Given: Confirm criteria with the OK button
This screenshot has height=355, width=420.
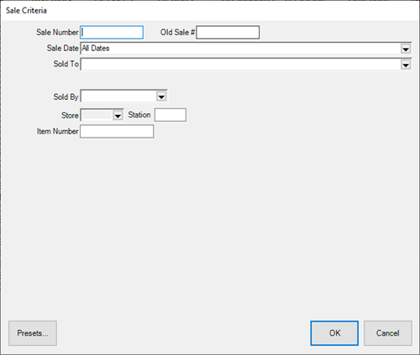Looking at the screenshot, I should tap(334, 333).
